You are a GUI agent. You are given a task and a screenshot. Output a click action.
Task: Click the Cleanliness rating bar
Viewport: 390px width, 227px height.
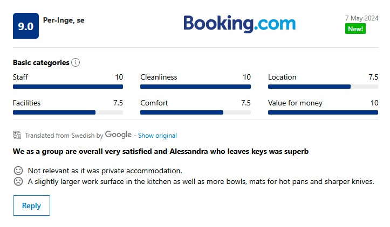point(195,87)
